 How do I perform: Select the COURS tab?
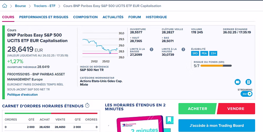click(8, 17)
